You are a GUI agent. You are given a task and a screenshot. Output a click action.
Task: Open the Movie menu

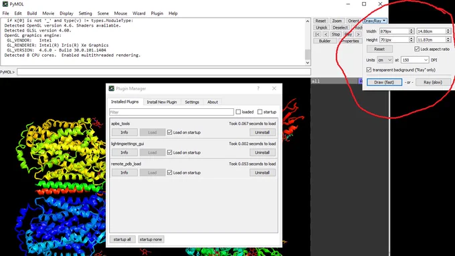click(x=48, y=13)
